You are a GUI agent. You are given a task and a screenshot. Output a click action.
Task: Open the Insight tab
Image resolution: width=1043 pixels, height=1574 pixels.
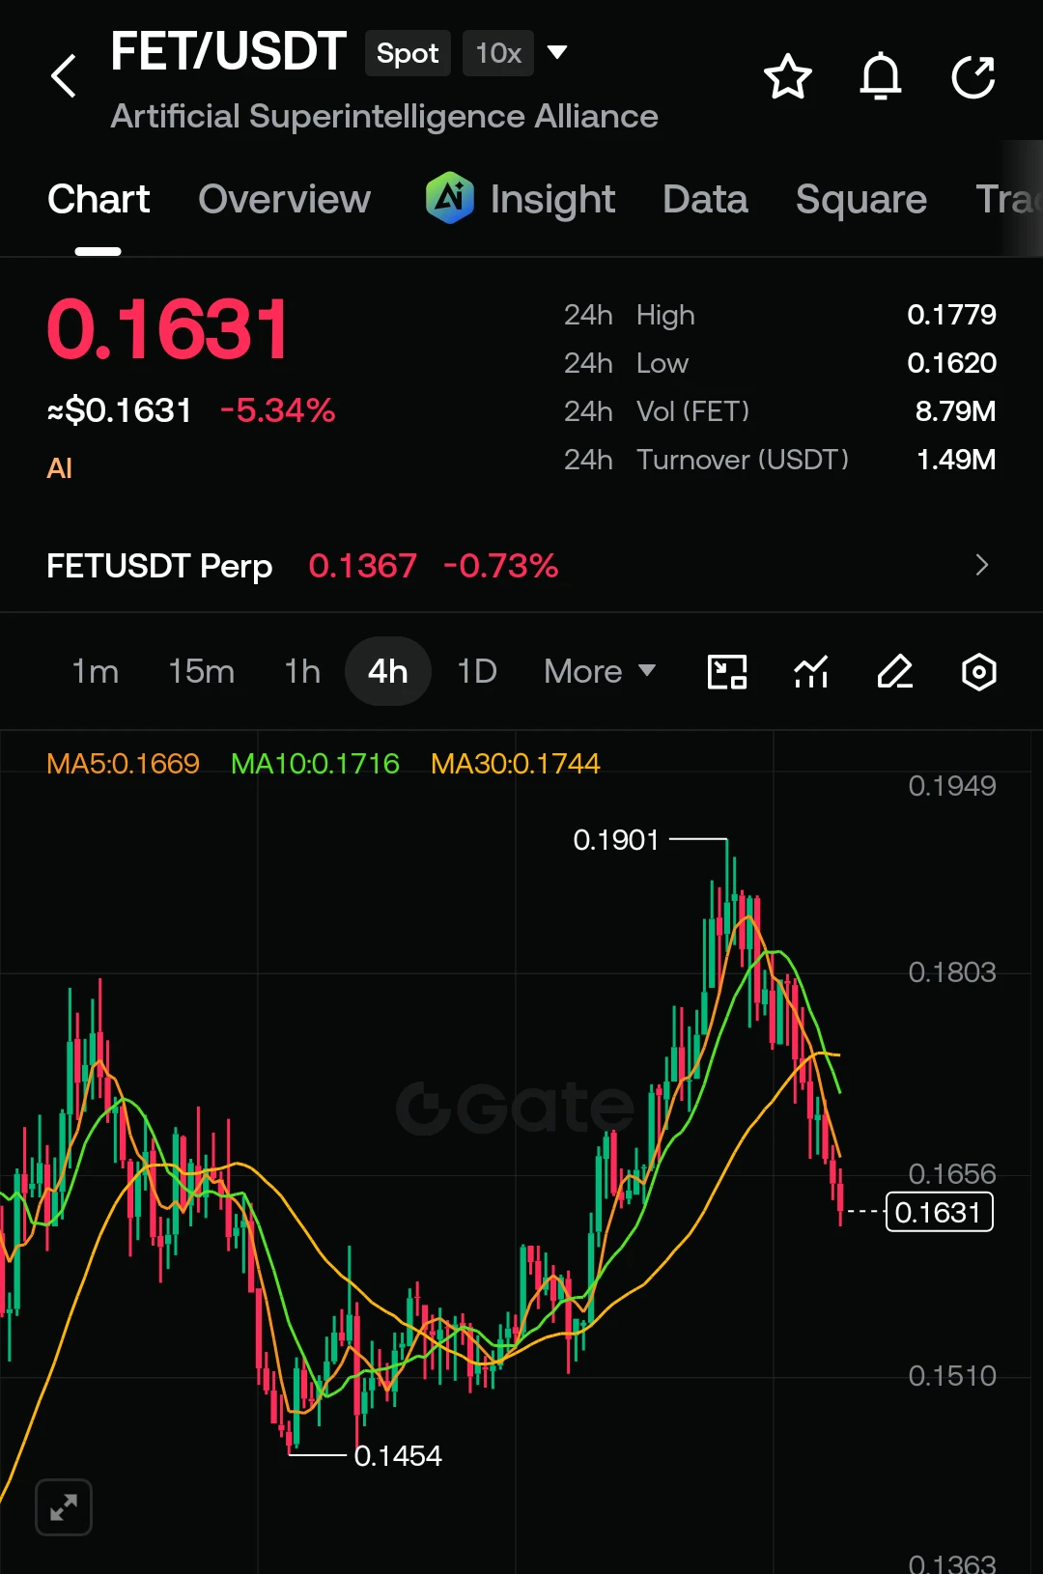(552, 200)
